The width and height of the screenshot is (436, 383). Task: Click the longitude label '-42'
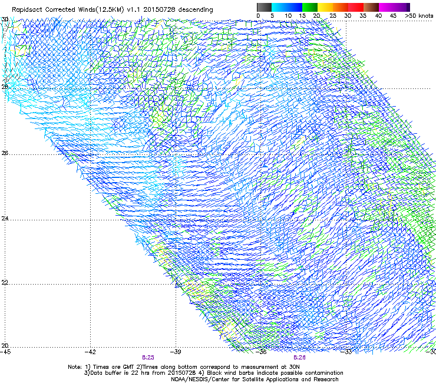point(90,352)
